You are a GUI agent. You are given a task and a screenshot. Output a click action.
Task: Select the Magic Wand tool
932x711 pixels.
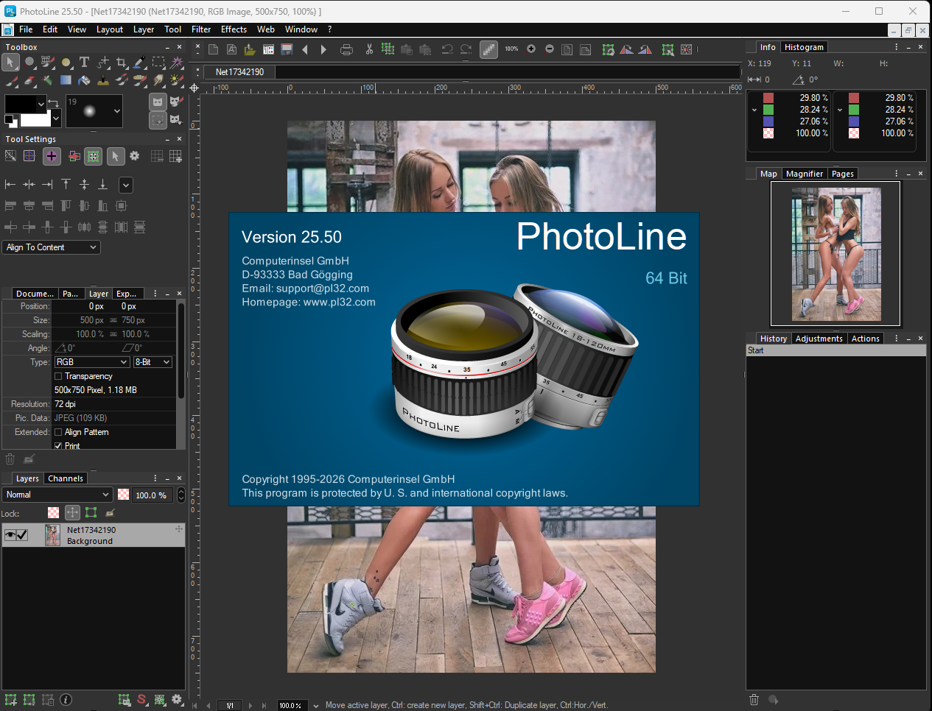coord(177,62)
